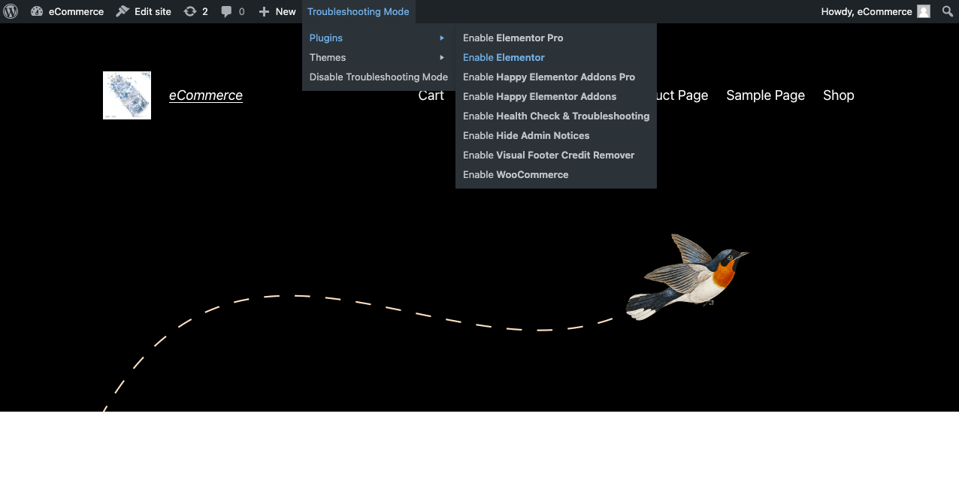This screenshot has width=959, height=480.
Task: Choose Enable Elementor
Action: pyautogui.click(x=556, y=57)
